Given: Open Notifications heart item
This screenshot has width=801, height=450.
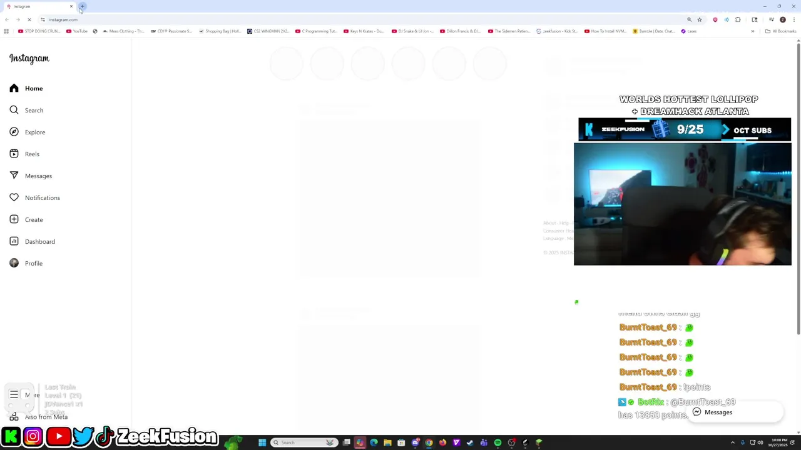Looking at the screenshot, I should [x=34, y=197].
